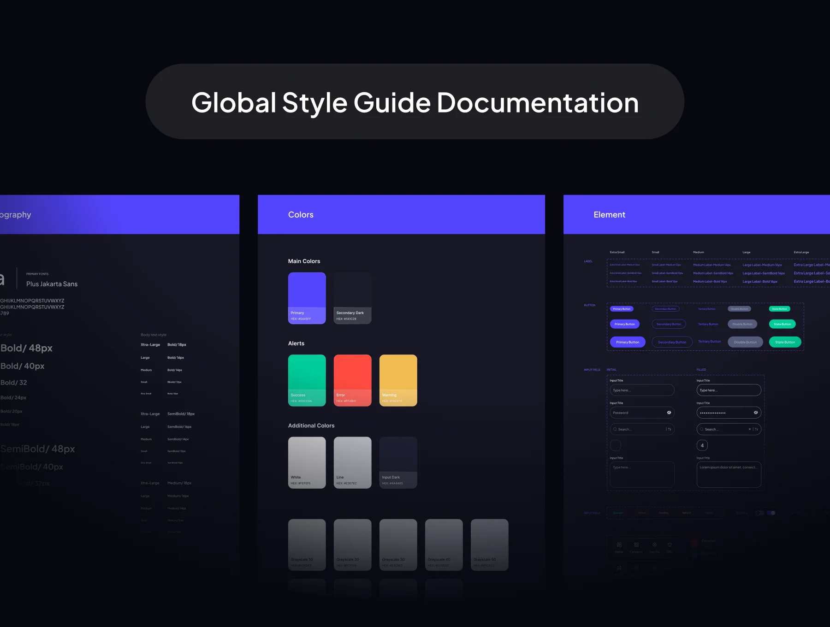
Task: Click the filter sliders icon in the Initial search field
Action: [x=670, y=429]
